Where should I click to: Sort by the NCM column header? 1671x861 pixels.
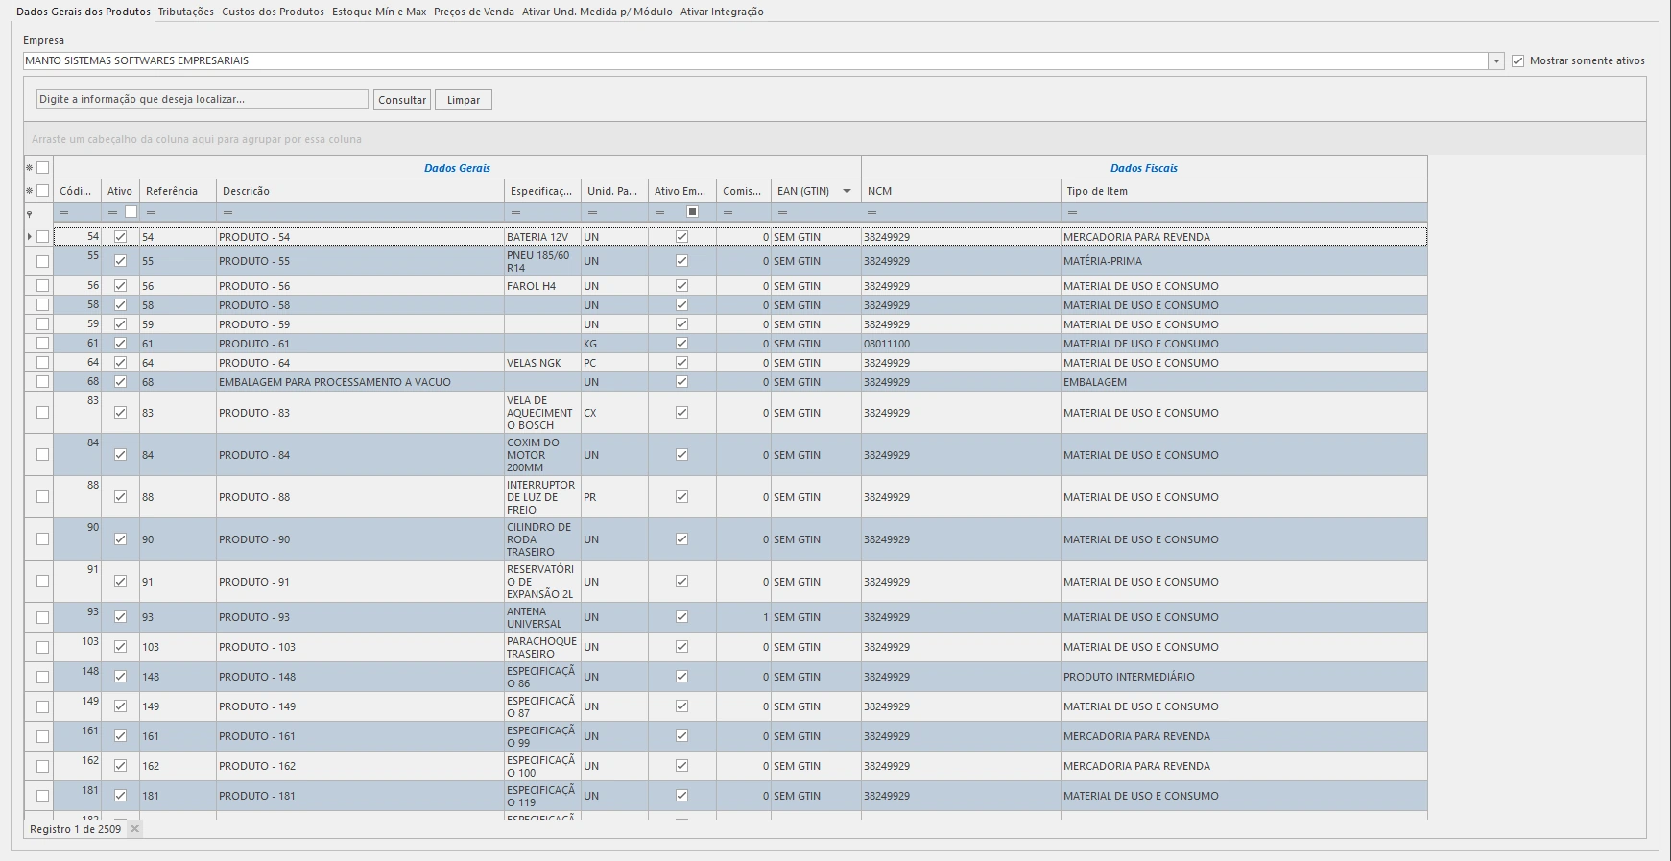961,191
